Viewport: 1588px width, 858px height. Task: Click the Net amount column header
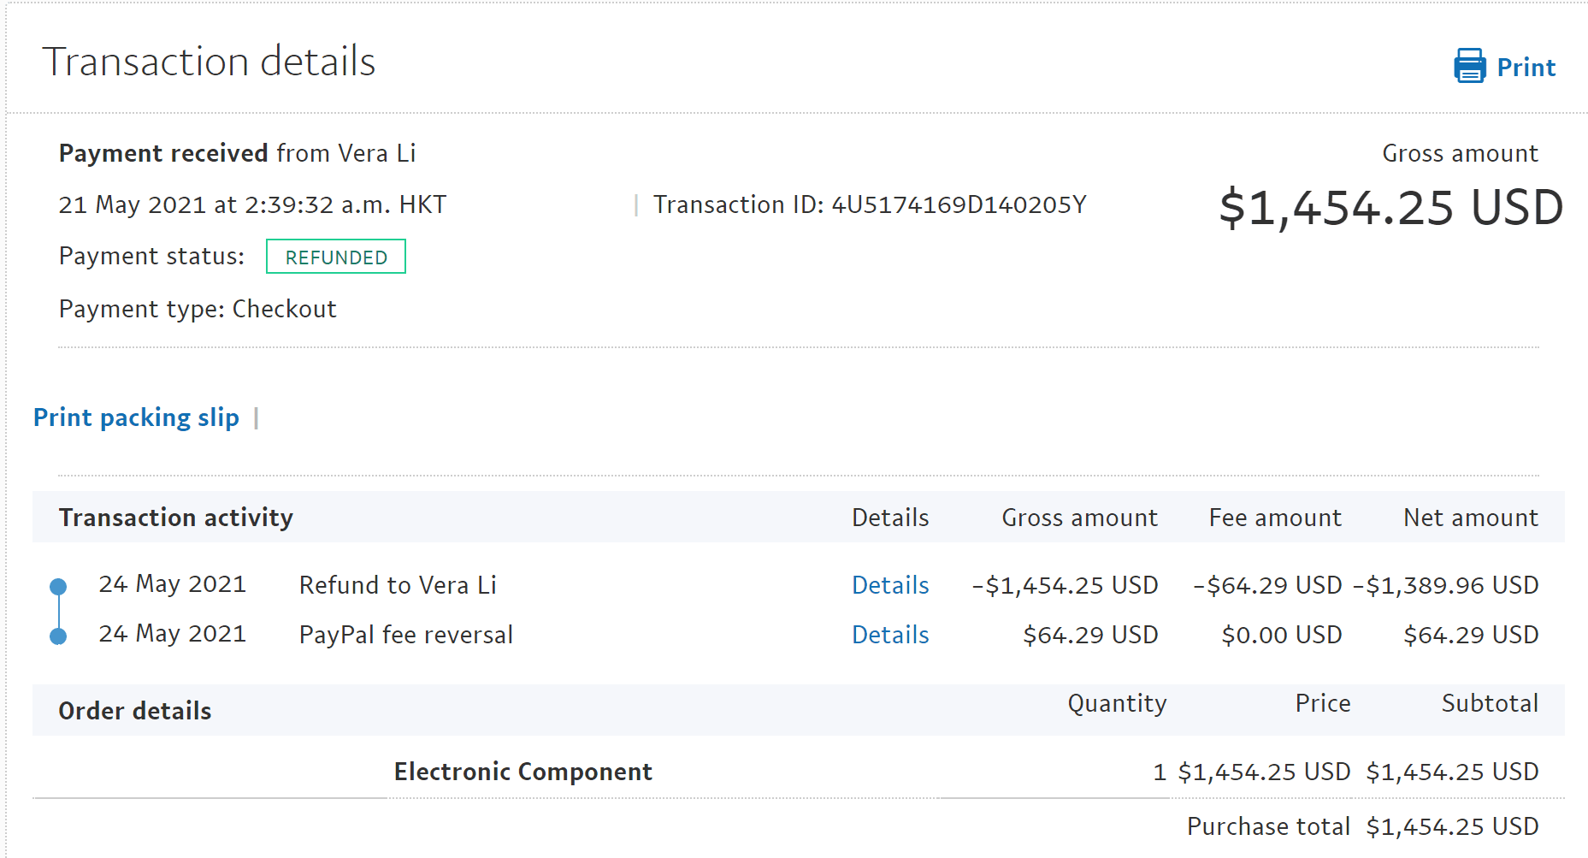click(1470, 518)
